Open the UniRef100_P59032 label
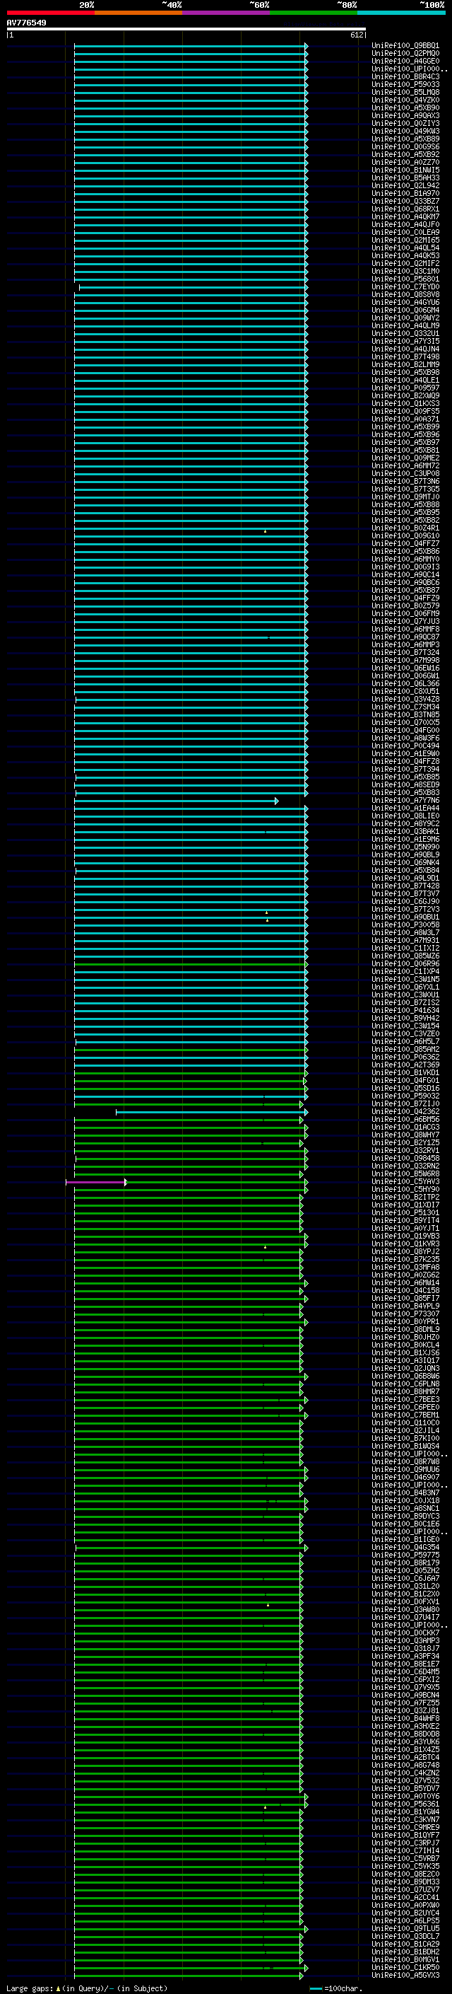This screenshot has width=452, height=1994. [405, 1096]
